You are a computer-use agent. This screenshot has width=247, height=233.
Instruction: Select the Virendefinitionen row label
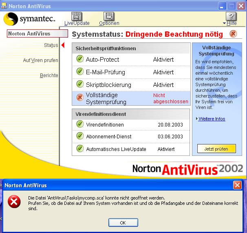[x=105, y=125]
